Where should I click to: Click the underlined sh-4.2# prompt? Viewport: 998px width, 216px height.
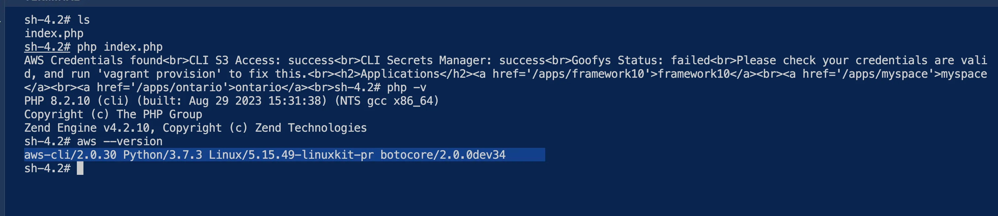47,47
